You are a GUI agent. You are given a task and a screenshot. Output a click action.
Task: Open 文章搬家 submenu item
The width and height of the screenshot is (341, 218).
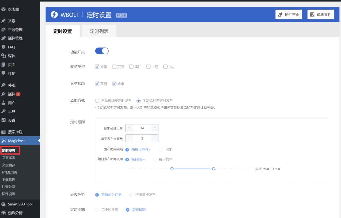pos(9,158)
